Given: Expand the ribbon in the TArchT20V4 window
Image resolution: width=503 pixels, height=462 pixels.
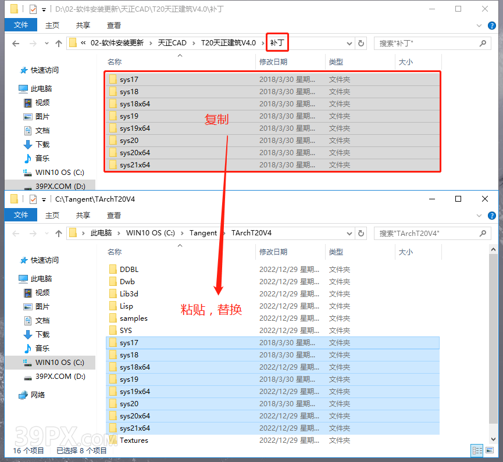Looking at the screenshot, I should (479, 216).
